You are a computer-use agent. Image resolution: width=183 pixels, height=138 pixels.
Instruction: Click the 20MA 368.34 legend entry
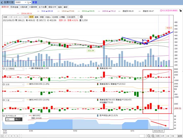click(24, 13)
